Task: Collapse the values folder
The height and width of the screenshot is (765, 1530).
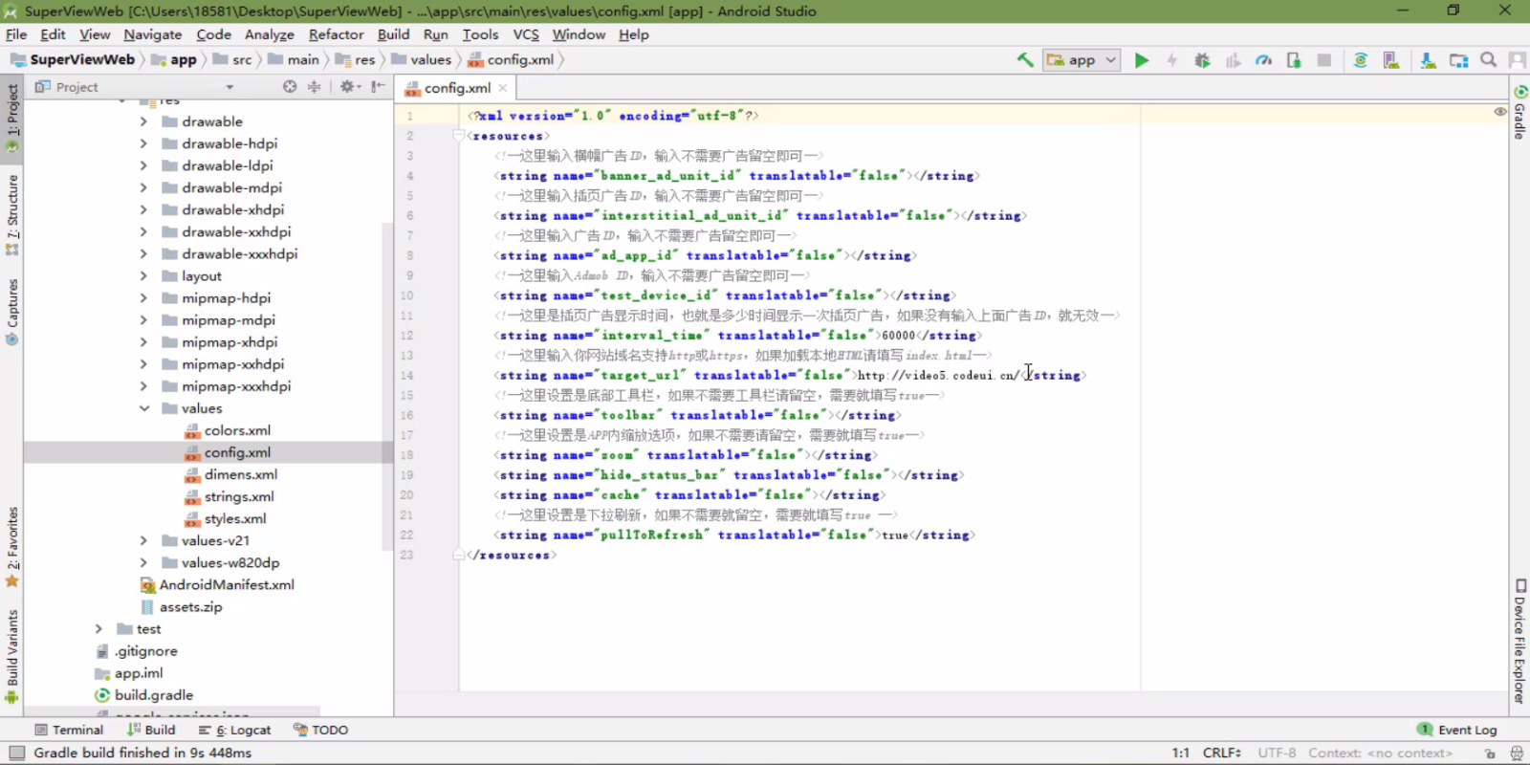Action: click(143, 408)
